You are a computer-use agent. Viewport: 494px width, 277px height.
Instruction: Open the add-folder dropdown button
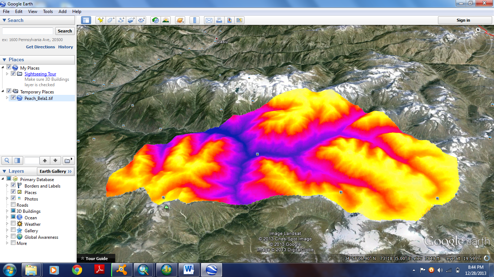68,160
